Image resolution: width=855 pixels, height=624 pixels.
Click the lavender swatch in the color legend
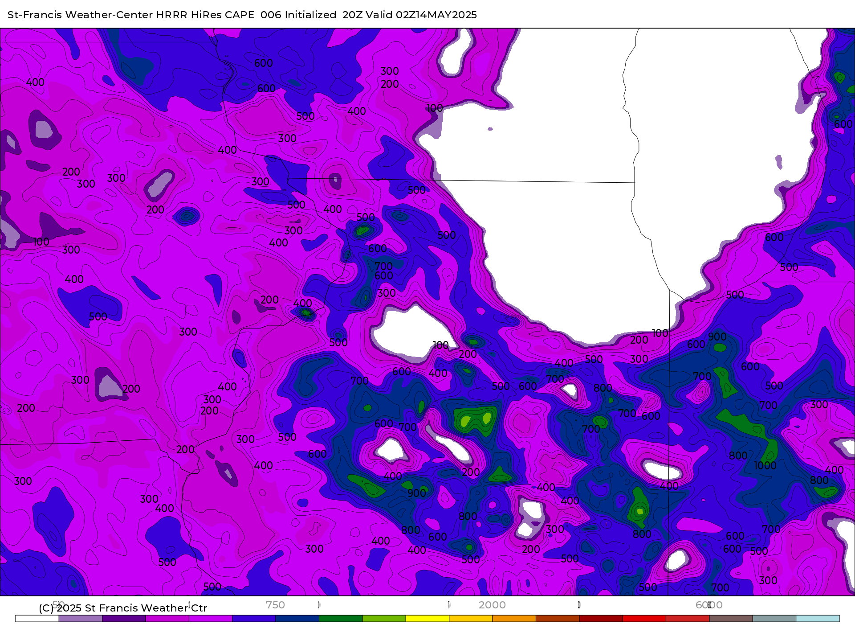pyautogui.click(x=81, y=619)
